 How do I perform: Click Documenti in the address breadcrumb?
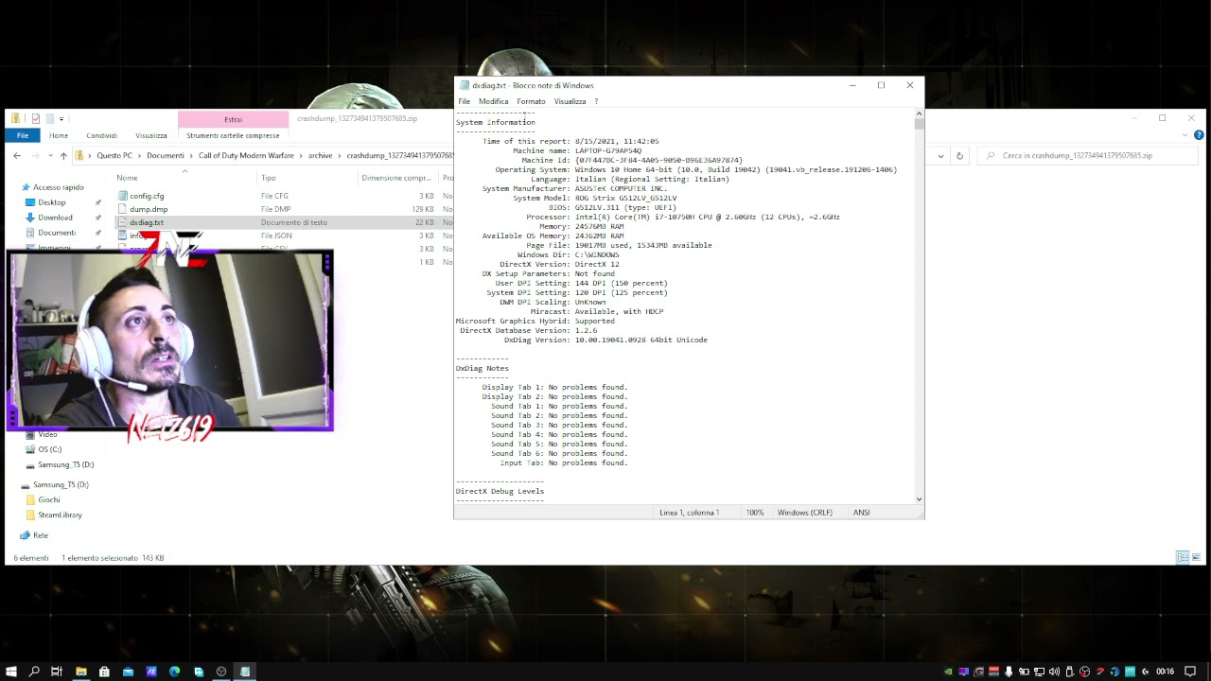(166, 156)
